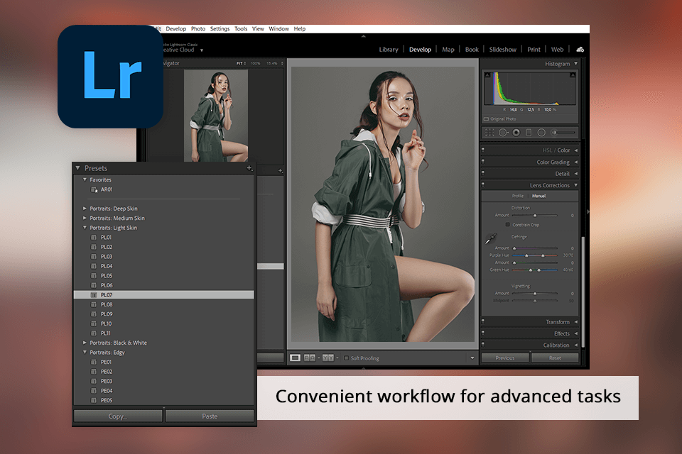Select the Profile tab in Lens Corrections

(x=518, y=196)
